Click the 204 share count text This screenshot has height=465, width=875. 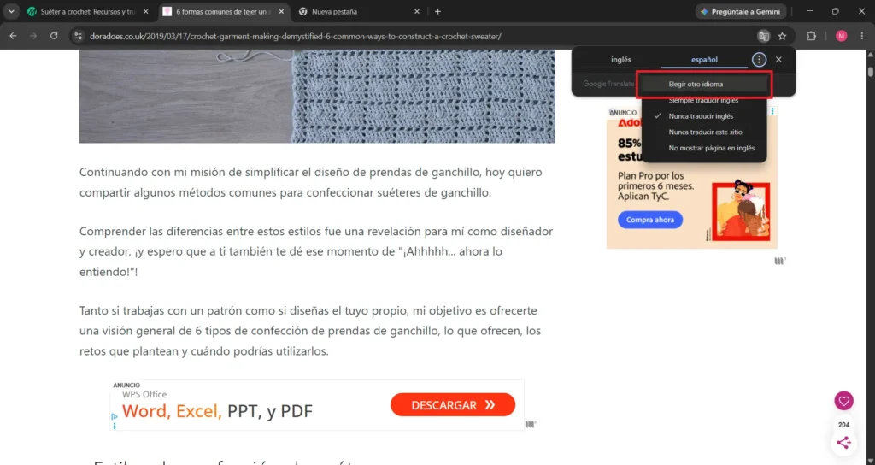843,425
